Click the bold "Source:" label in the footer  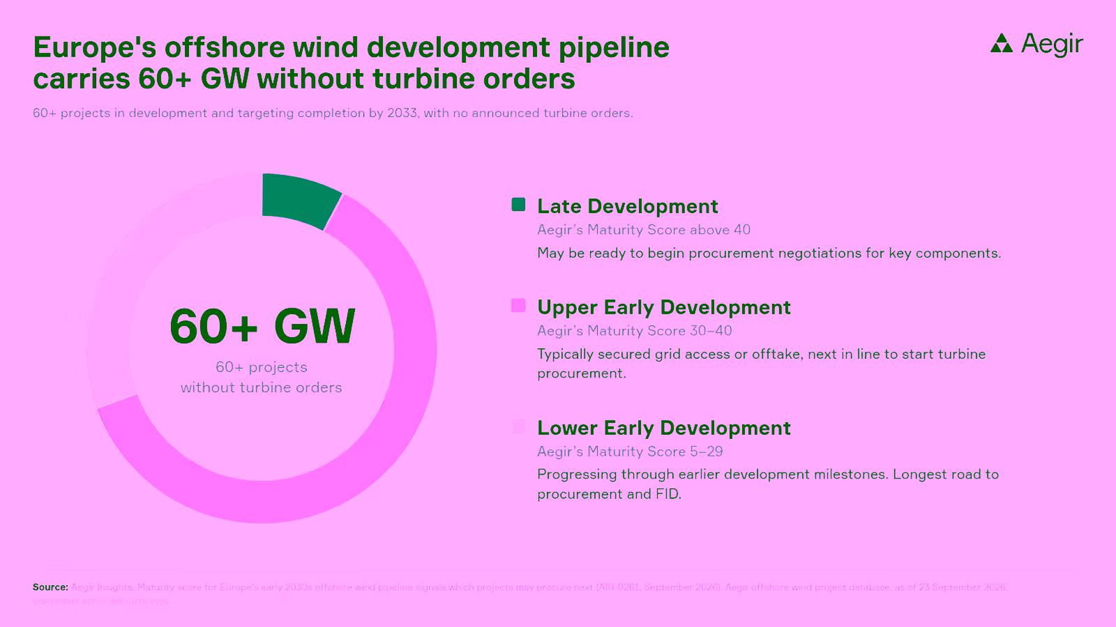[50, 587]
